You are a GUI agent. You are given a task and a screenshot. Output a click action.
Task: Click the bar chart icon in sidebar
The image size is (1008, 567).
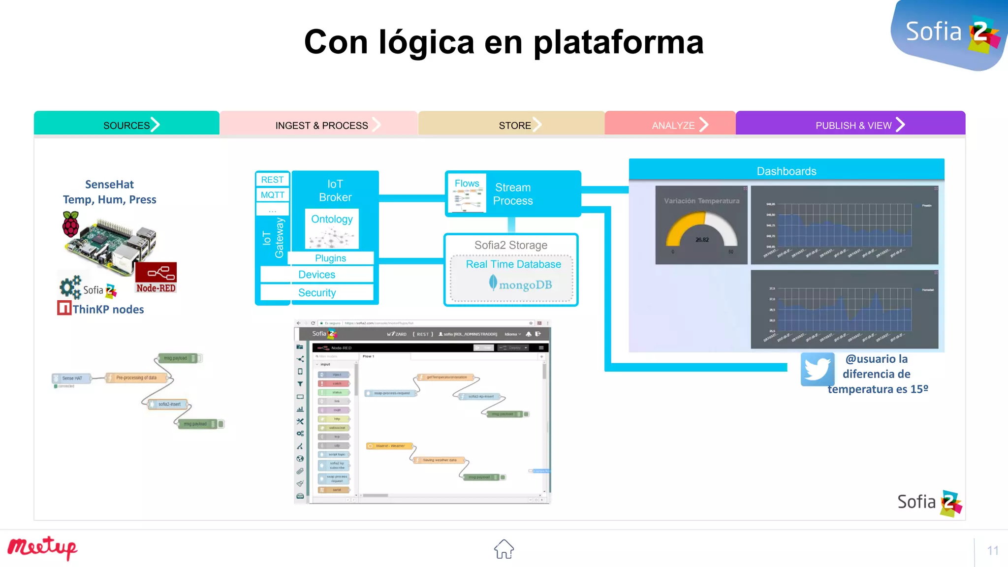[x=300, y=409]
